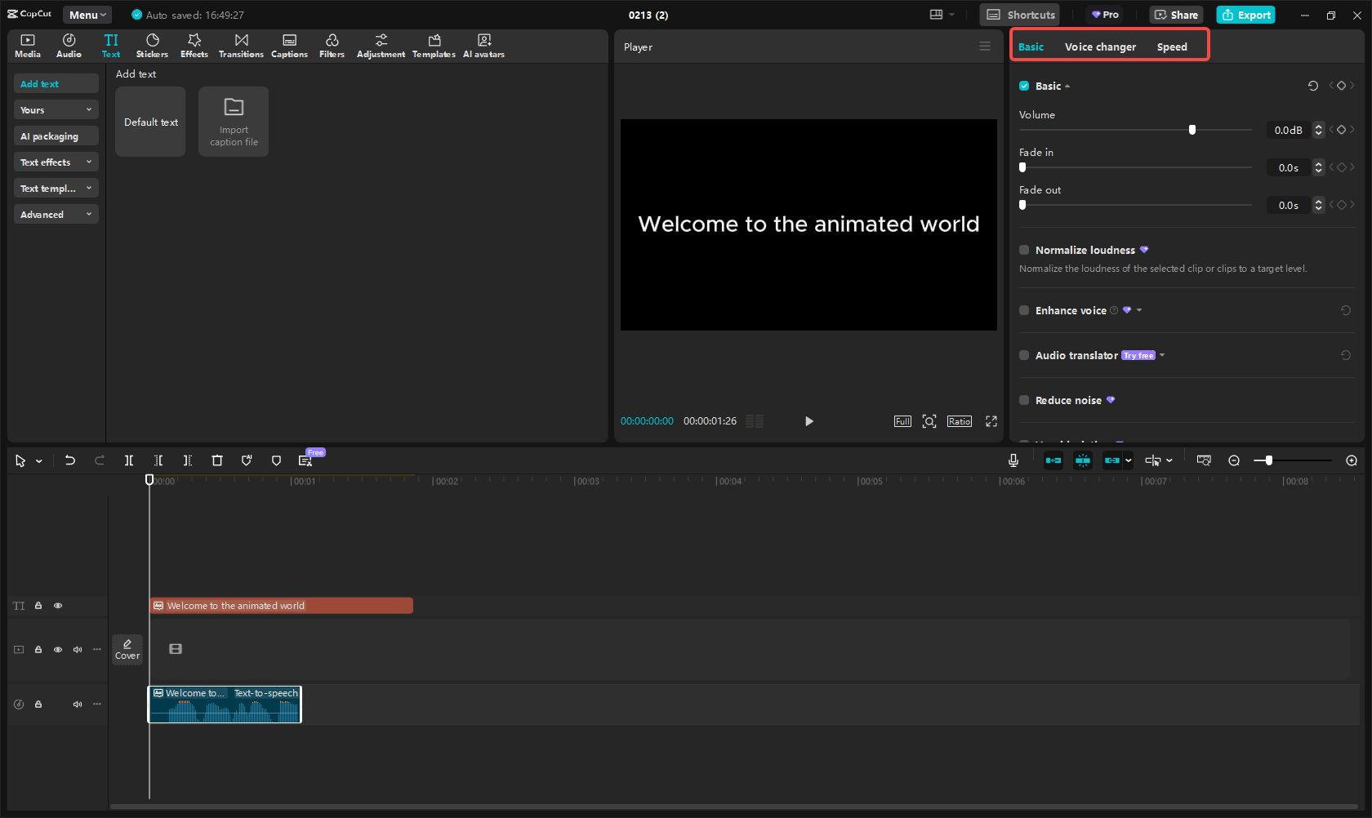Click the microphone record voiceover icon
Viewport: 1372px width, 818px height.
1013,460
